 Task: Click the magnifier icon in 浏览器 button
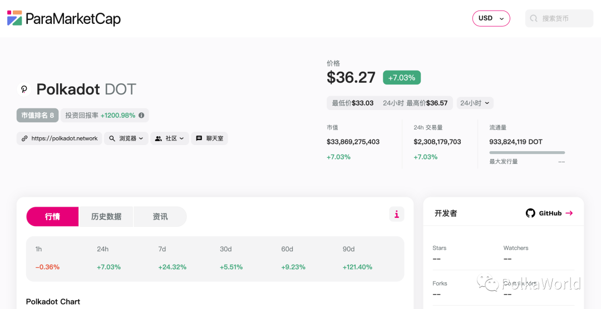[x=112, y=138]
